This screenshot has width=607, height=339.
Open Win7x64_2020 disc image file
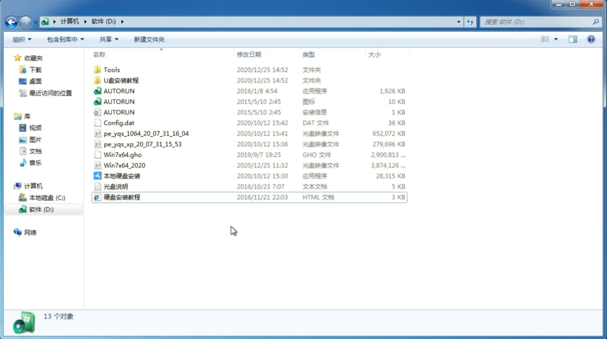[x=125, y=165]
